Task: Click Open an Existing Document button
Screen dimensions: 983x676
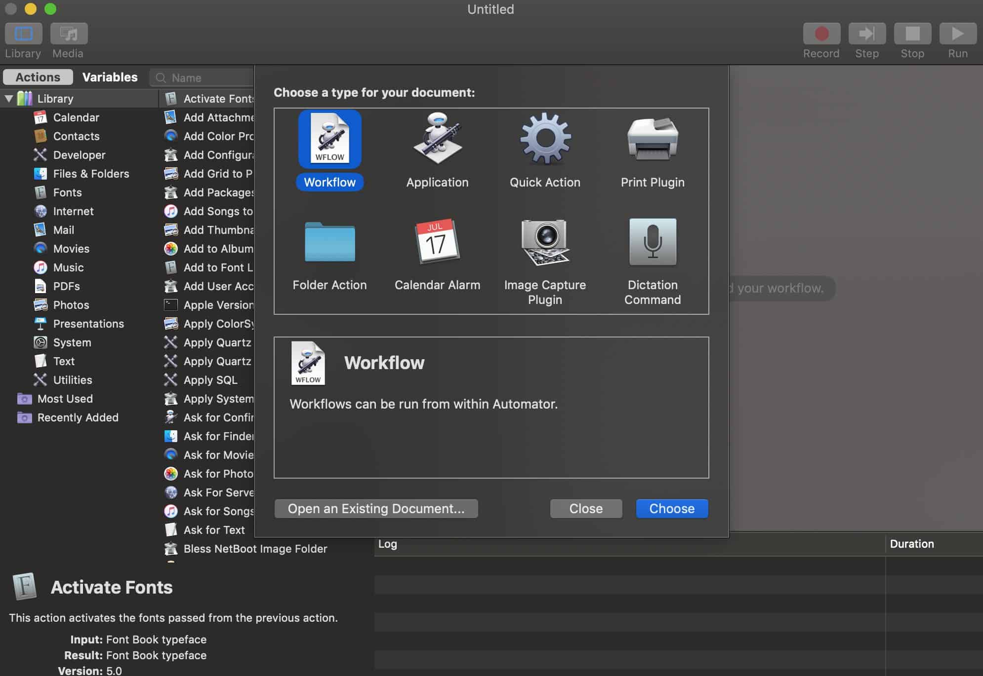Action: (376, 509)
